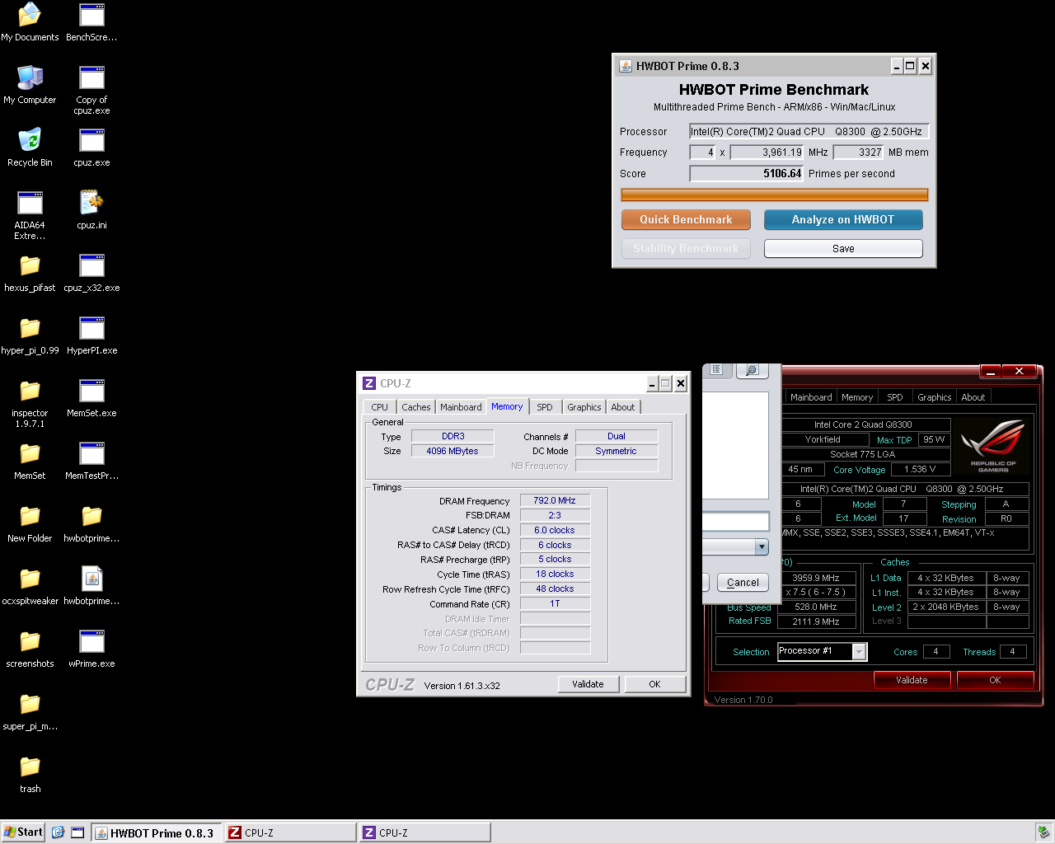Click Analyze on HWBOT button
The image size is (1055, 844).
tap(843, 220)
